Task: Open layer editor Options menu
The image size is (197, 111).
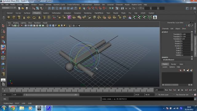Action: [x=172, y=67]
